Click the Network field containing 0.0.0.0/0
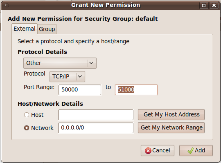The height and width of the screenshot is (163, 221). (96, 128)
